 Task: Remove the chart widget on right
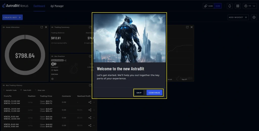point(192,27)
